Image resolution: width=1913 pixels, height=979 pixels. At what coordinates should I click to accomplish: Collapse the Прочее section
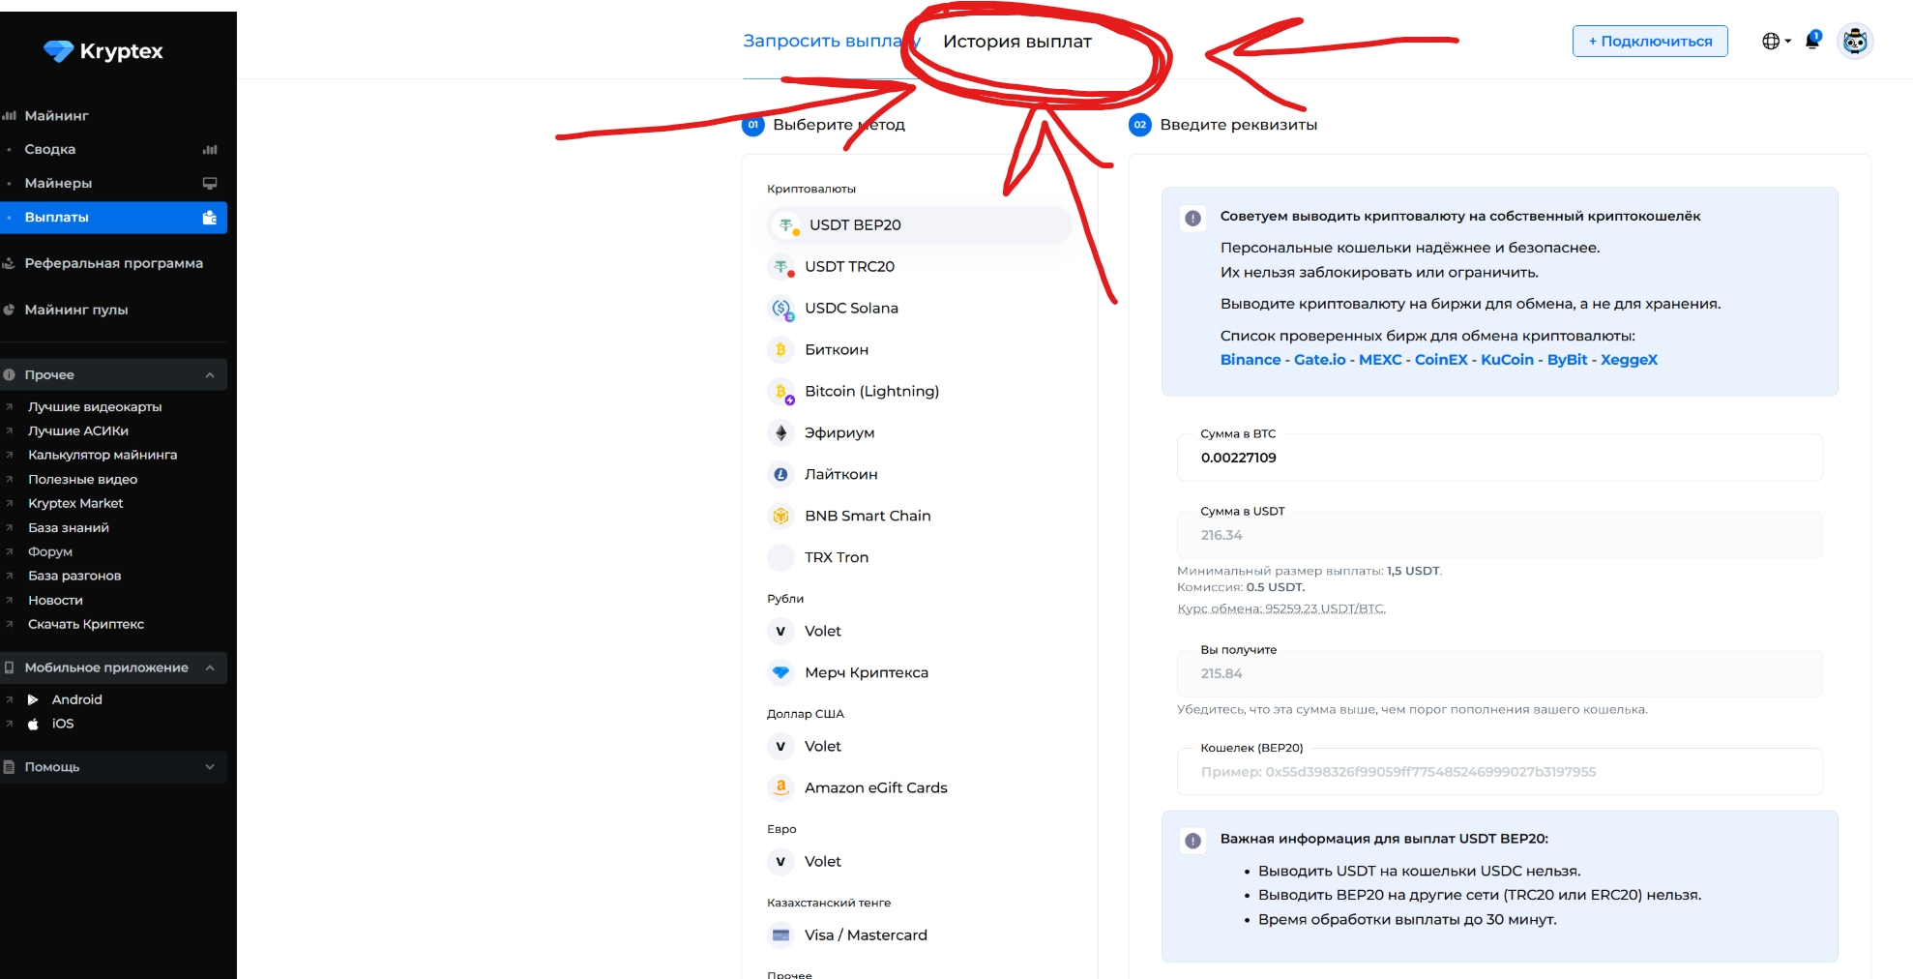point(113,374)
